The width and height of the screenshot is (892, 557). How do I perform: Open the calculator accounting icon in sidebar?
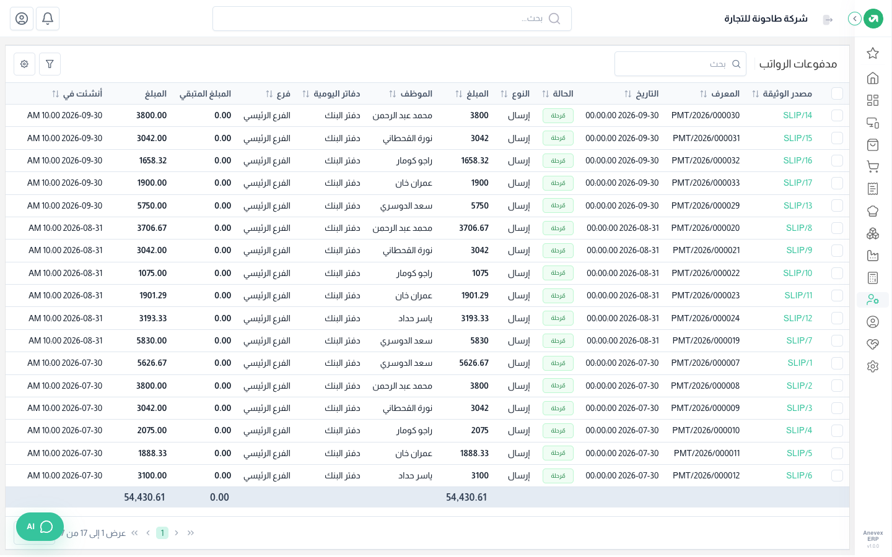pos(873,278)
